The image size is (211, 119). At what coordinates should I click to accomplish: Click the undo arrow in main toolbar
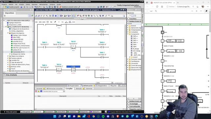35,7
